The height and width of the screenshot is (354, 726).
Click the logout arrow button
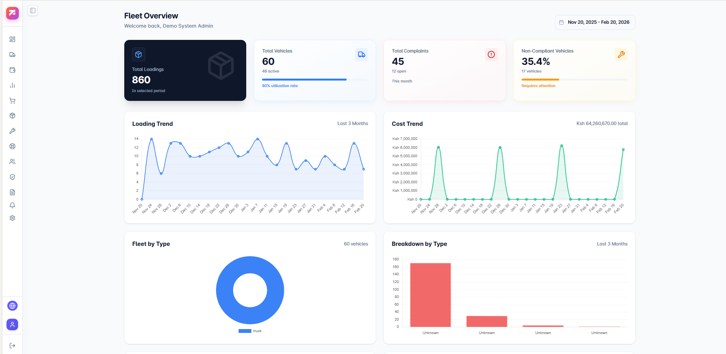[12, 346]
